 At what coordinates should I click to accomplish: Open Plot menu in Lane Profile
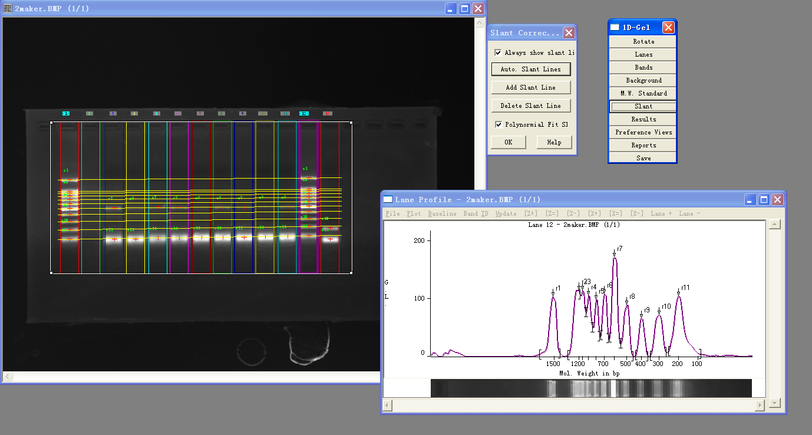(414, 213)
